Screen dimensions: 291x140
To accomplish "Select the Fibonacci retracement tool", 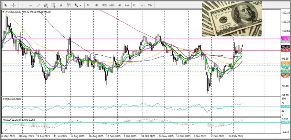I will (54, 5).
